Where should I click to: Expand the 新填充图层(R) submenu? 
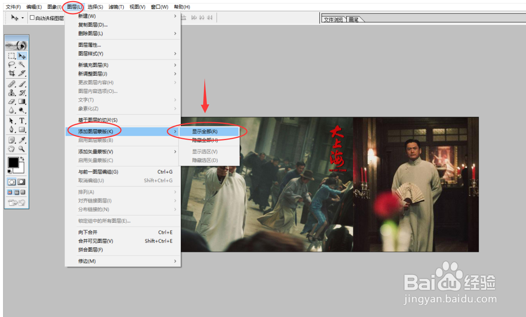[175, 65]
